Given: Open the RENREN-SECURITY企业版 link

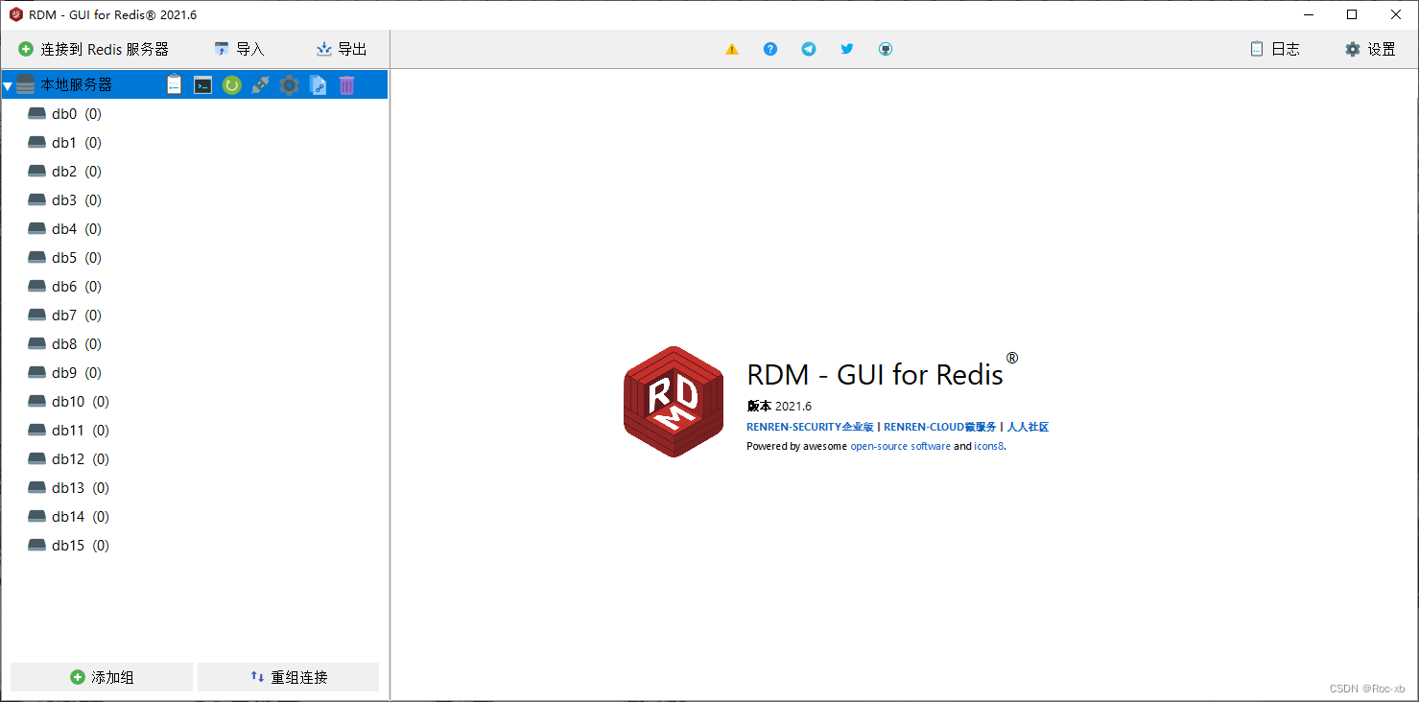Looking at the screenshot, I should pyautogui.click(x=810, y=427).
